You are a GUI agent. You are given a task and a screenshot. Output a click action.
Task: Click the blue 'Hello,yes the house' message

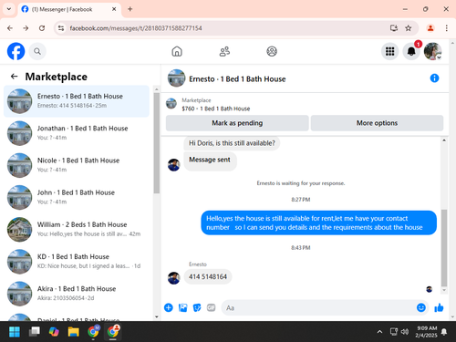319,223
